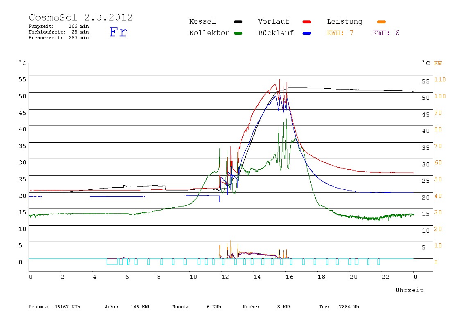Click the 'Vorlauf' legend label
Viewport: 470px width, 332px height.
(273, 22)
